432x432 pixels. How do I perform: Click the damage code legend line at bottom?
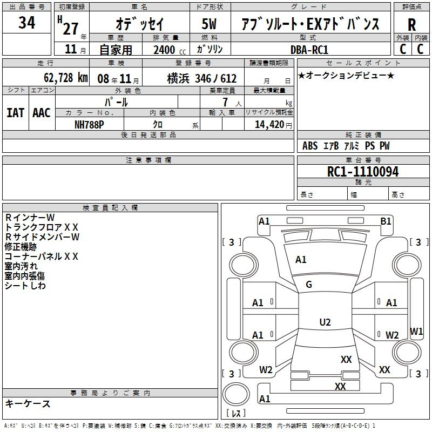click(190, 426)
